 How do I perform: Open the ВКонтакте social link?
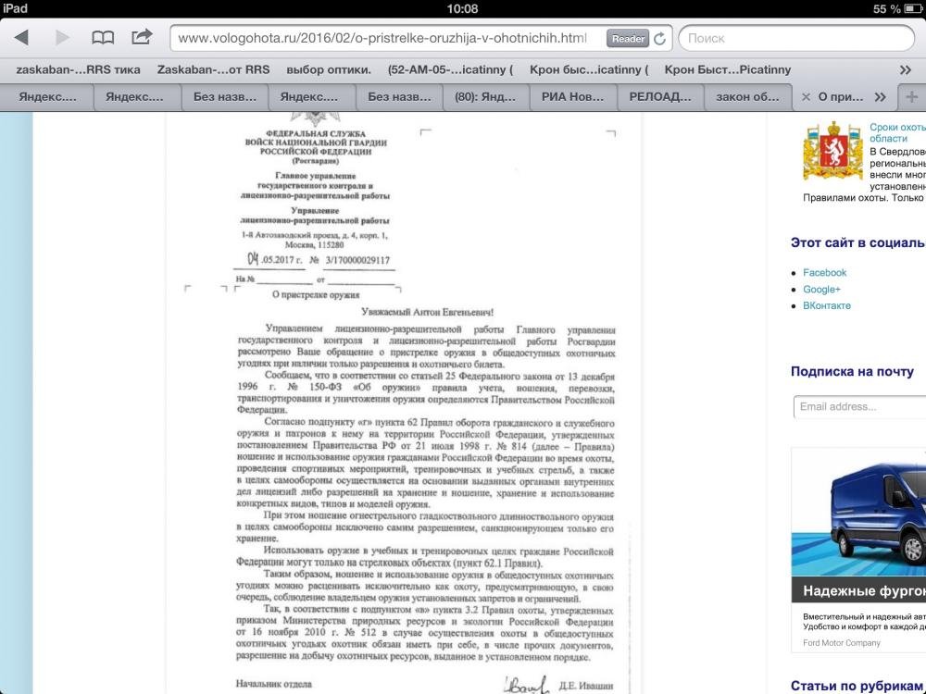tap(826, 305)
